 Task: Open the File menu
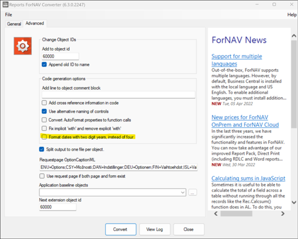(x=8, y=15)
